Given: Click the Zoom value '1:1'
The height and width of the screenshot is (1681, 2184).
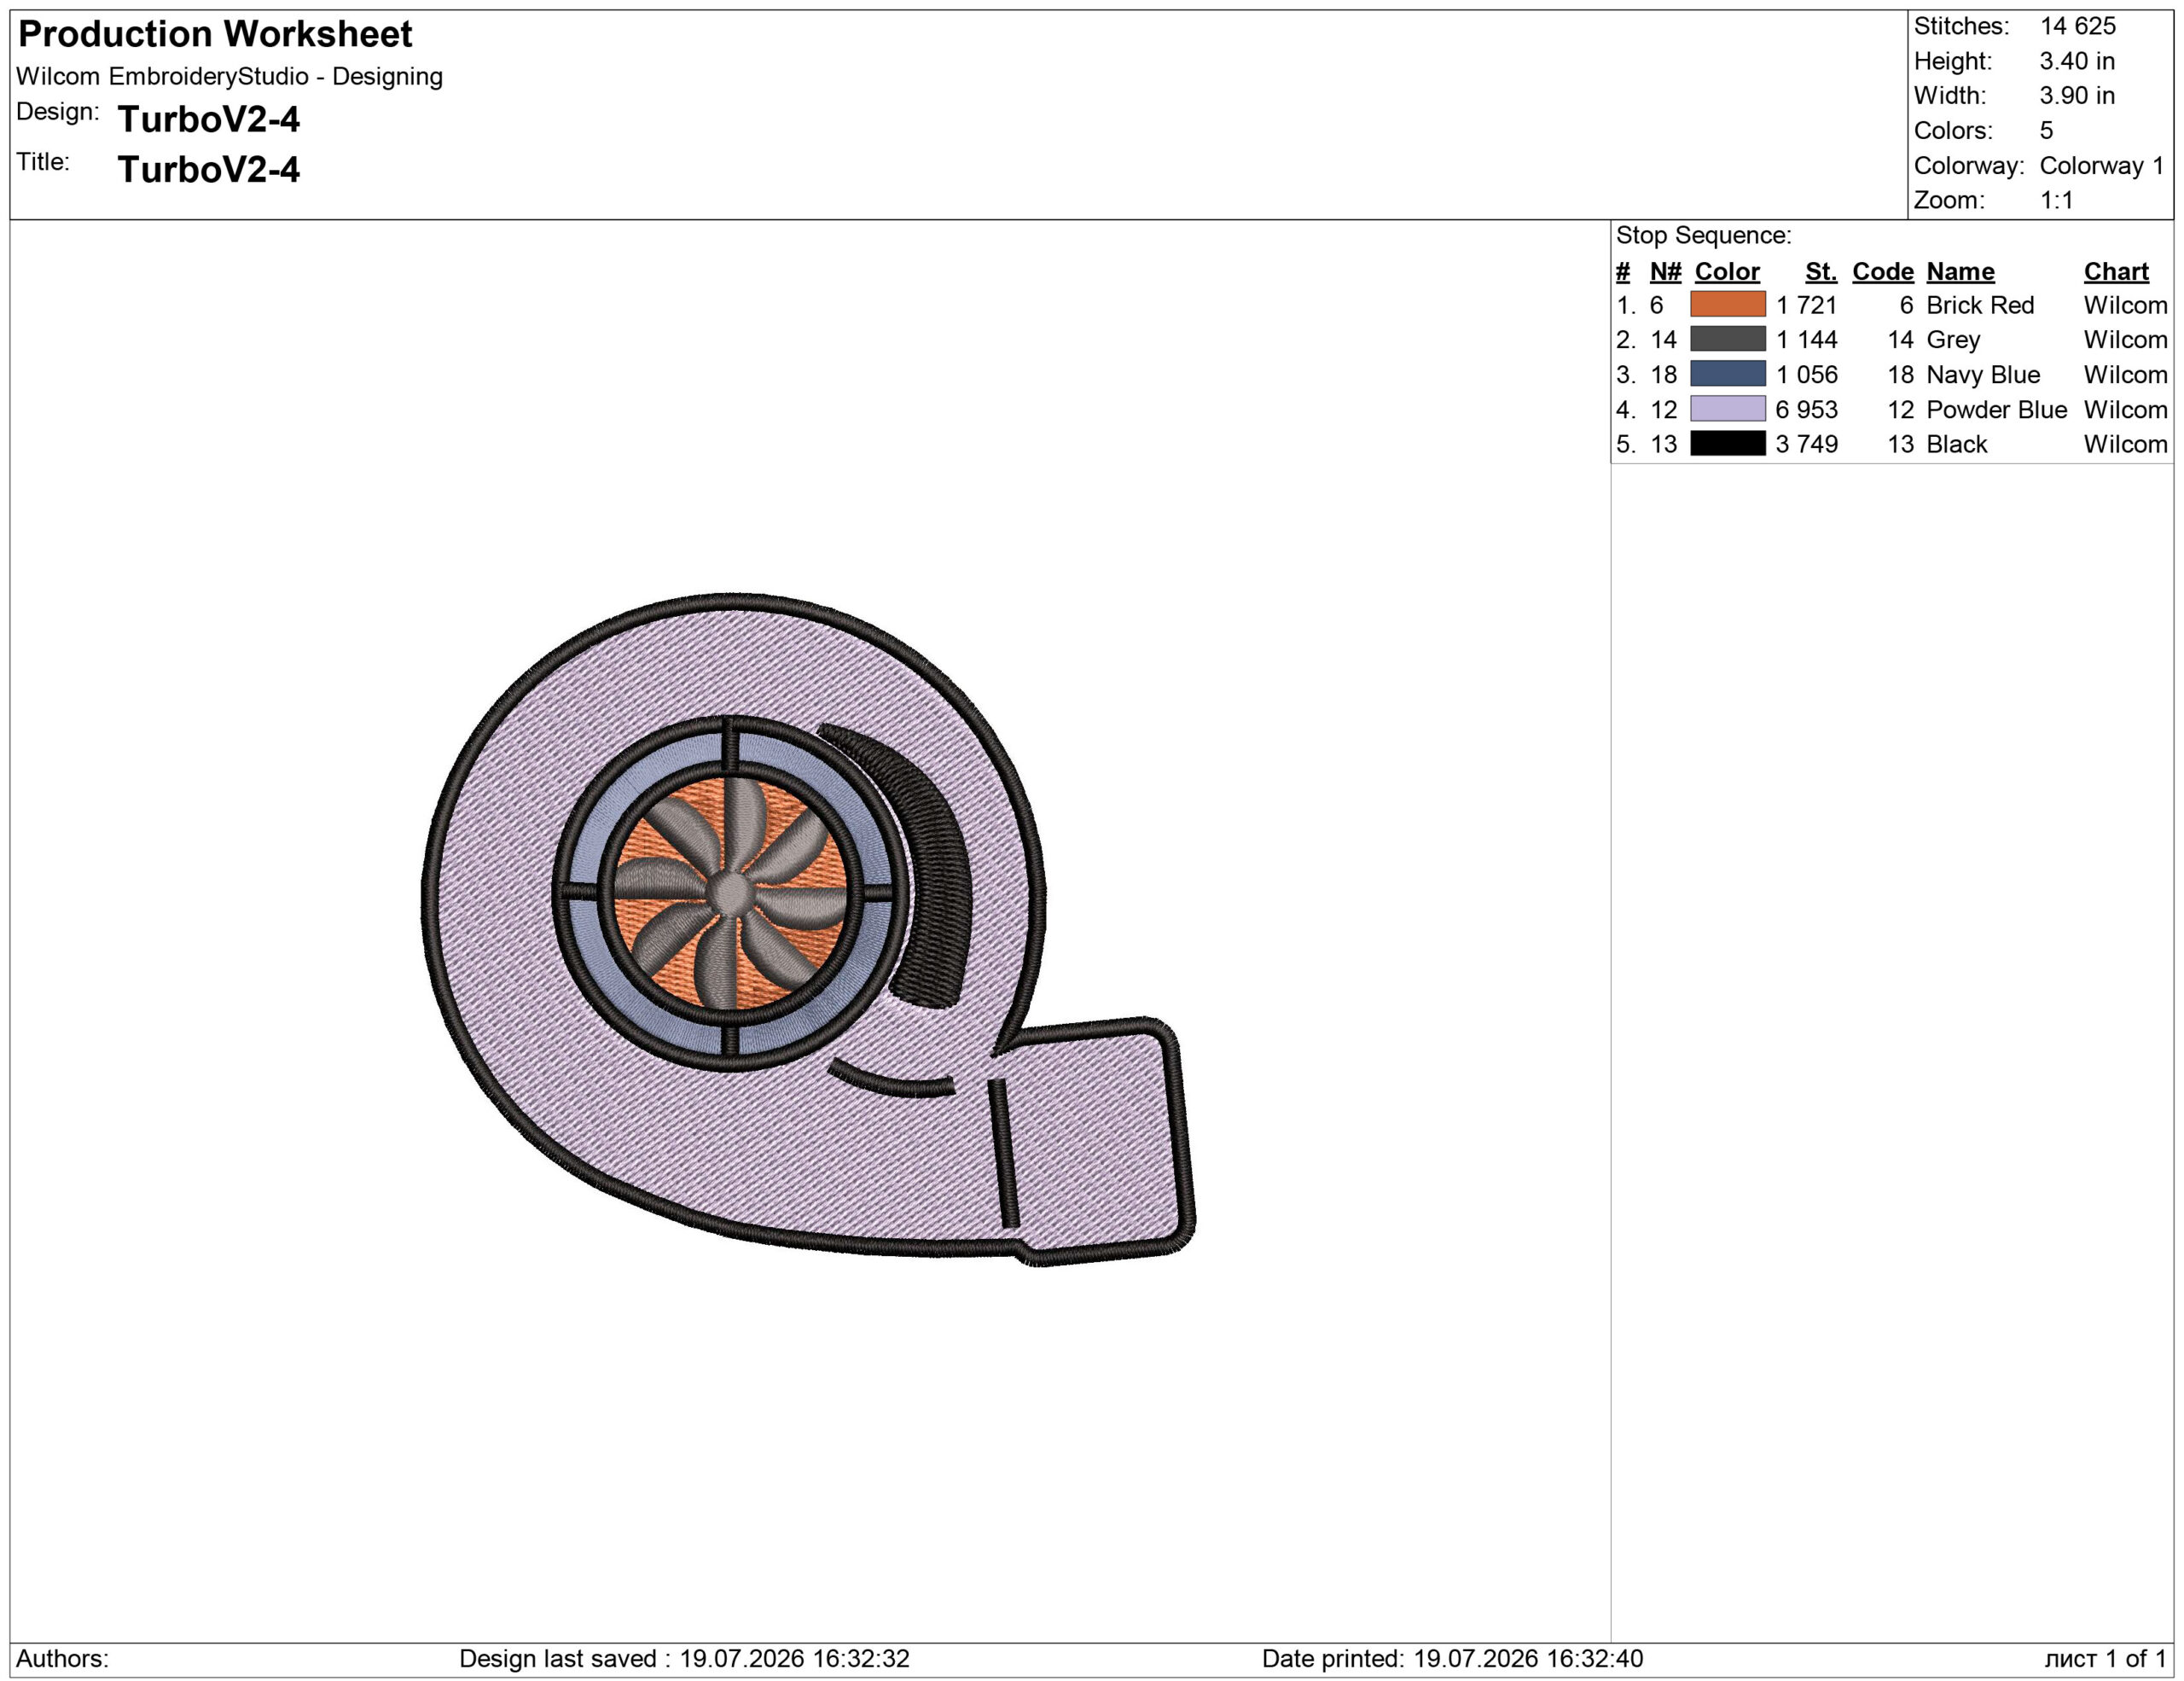Looking at the screenshot, I should (2056, 200).
